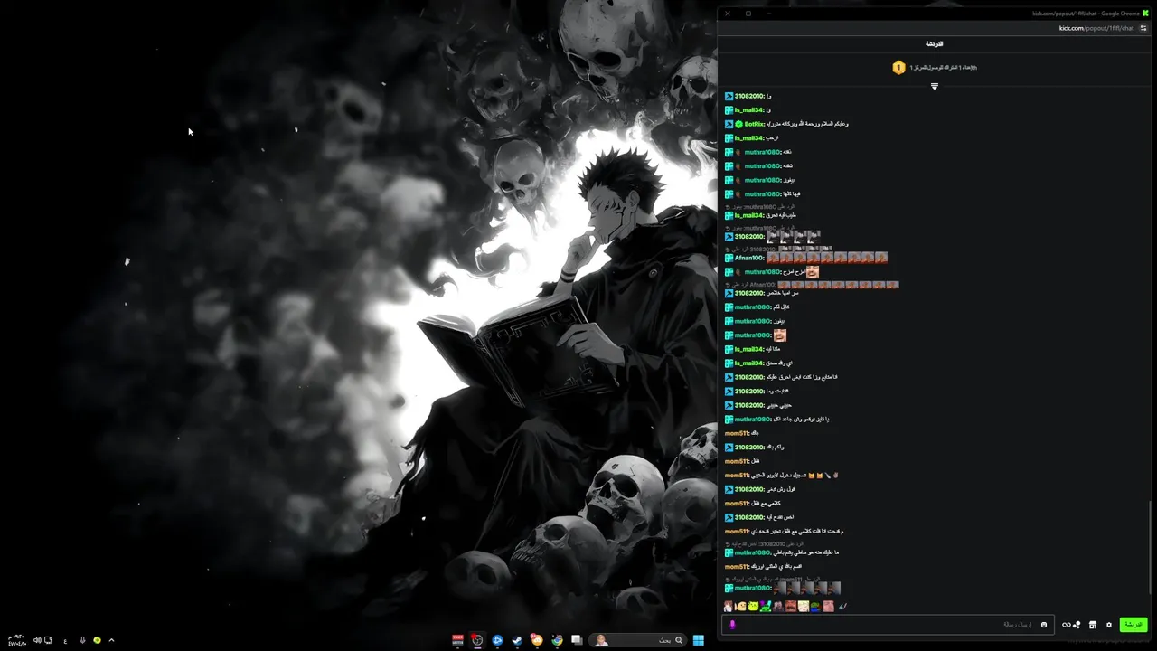
Task: Click the chat vertical scrollbar thumb
Action: [1151, 547]
